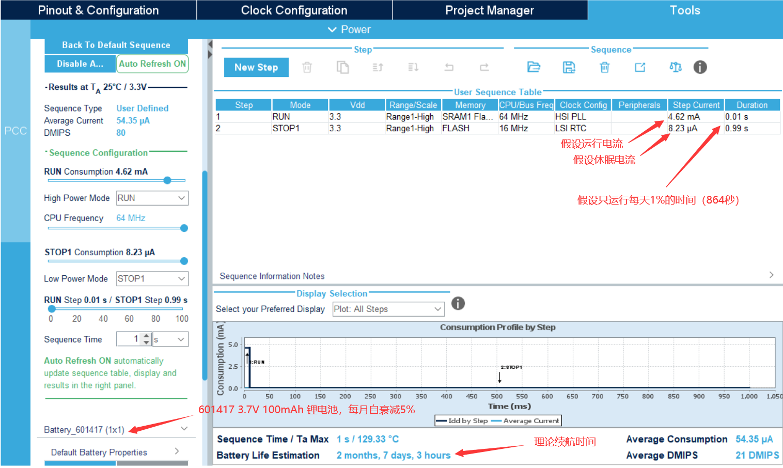Open a sequence with the folder icon
Image resolution: width=783 pixels, height=468 pixels.
click(534, 67)
